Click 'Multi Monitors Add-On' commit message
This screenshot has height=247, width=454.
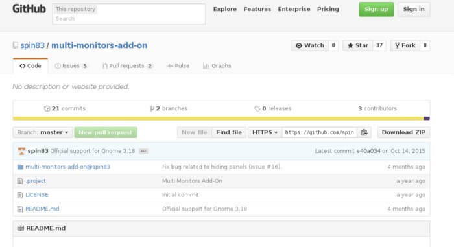(192, 181)
